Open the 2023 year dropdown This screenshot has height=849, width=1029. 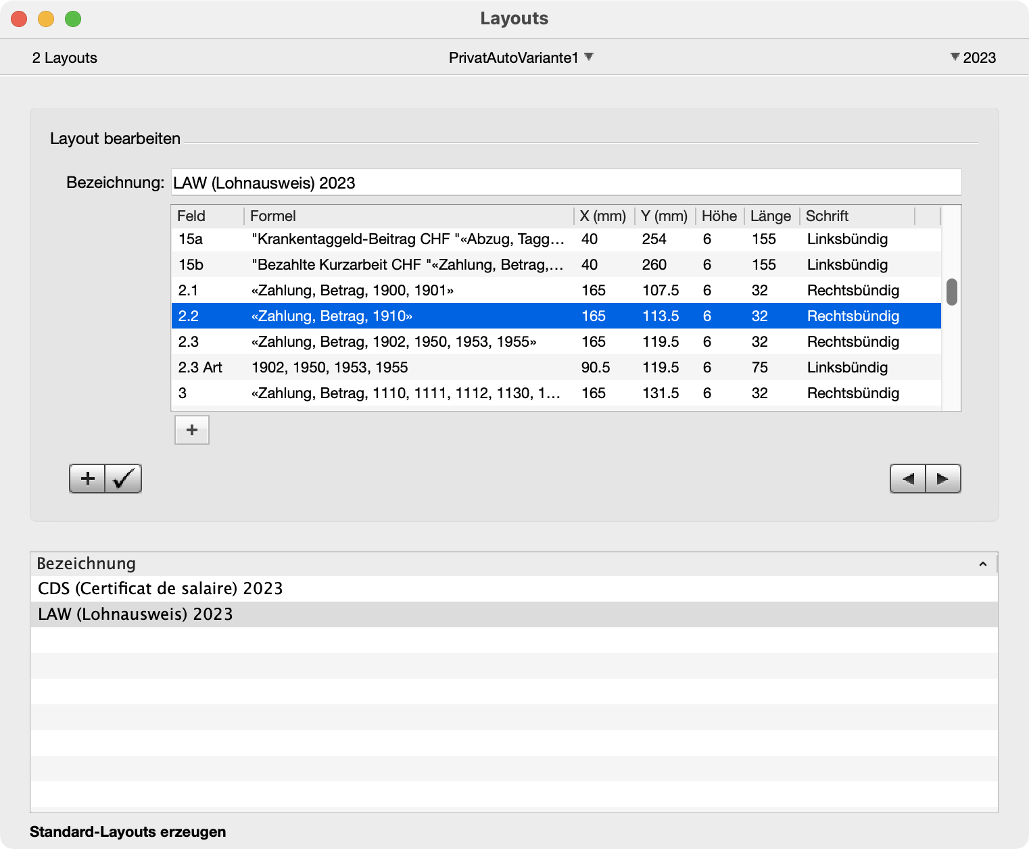(973, 57)
